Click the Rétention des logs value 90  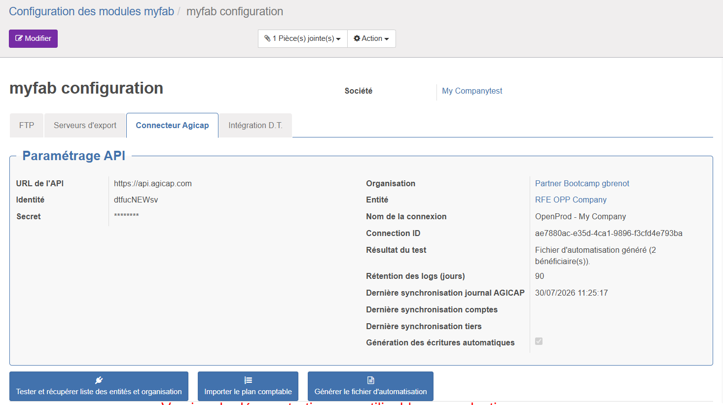(540, 276)
